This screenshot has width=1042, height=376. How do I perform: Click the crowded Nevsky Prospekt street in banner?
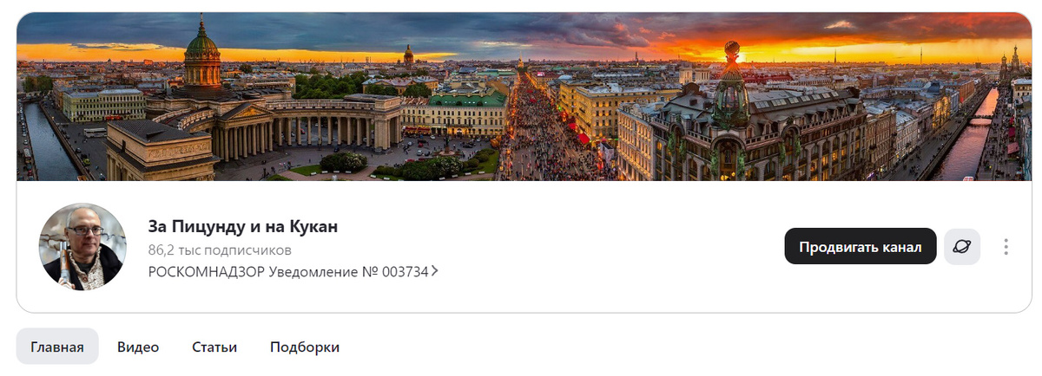click(547, 130)
